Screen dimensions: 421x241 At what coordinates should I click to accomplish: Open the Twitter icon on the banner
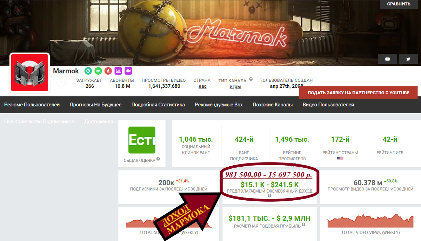click(x=408, y=59)
